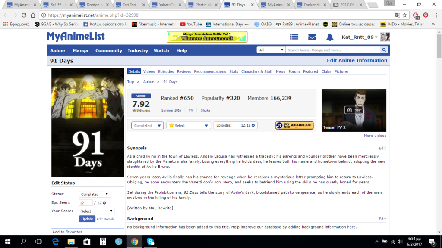The width and height of the screenshot is (442, 248).
Task: Open the messages envelope icon
Action: click(312, 37)
